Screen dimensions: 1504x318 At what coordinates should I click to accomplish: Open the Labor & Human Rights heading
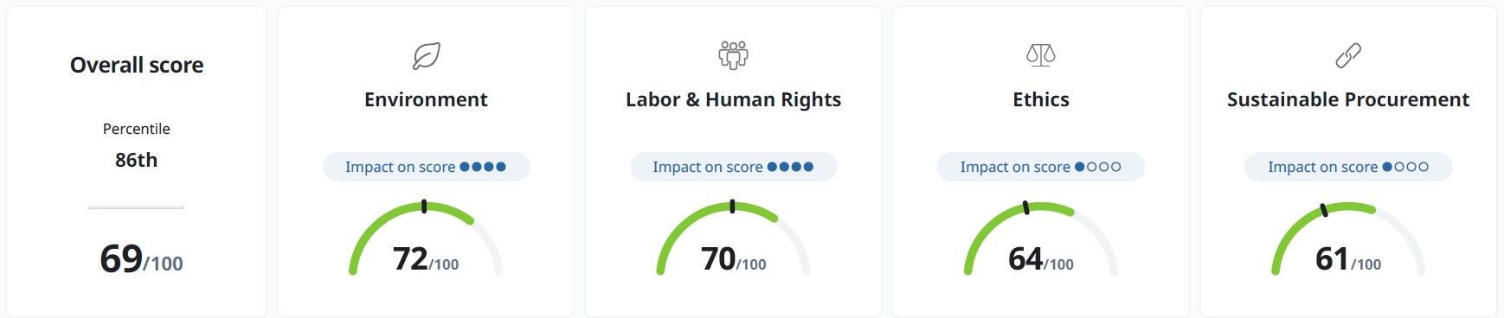[733, 100]
